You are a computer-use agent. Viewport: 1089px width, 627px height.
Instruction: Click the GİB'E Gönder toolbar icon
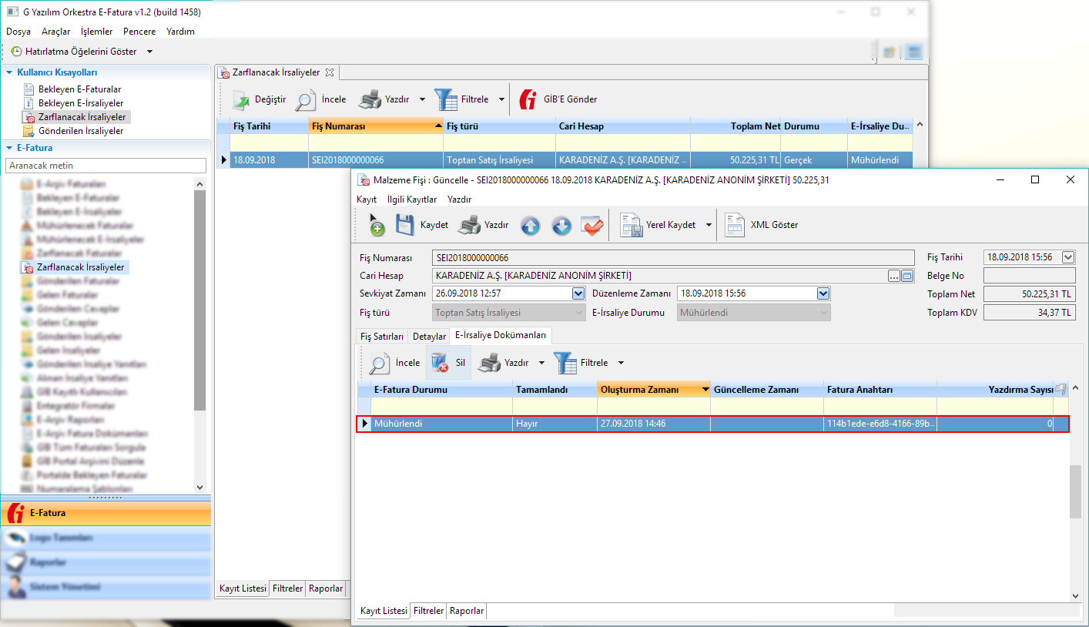tap(528, 99)
